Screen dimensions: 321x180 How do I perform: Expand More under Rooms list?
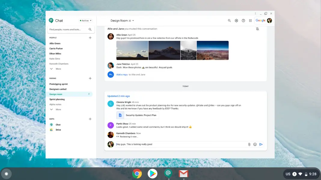tap(56, 109)
